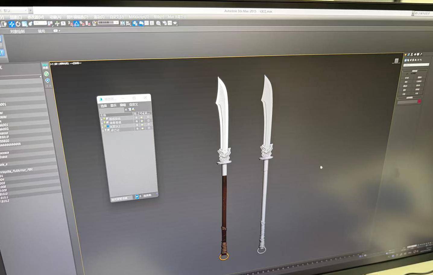
Task: Open the 选择 menu in layer explorer
Action: [x=104, y=106]
